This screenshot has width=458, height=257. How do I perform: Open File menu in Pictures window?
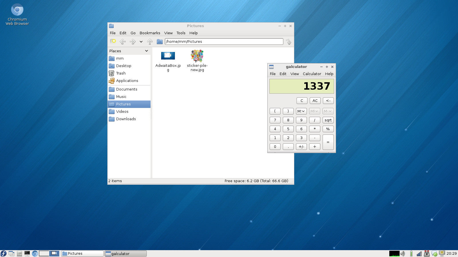(113, 33)
